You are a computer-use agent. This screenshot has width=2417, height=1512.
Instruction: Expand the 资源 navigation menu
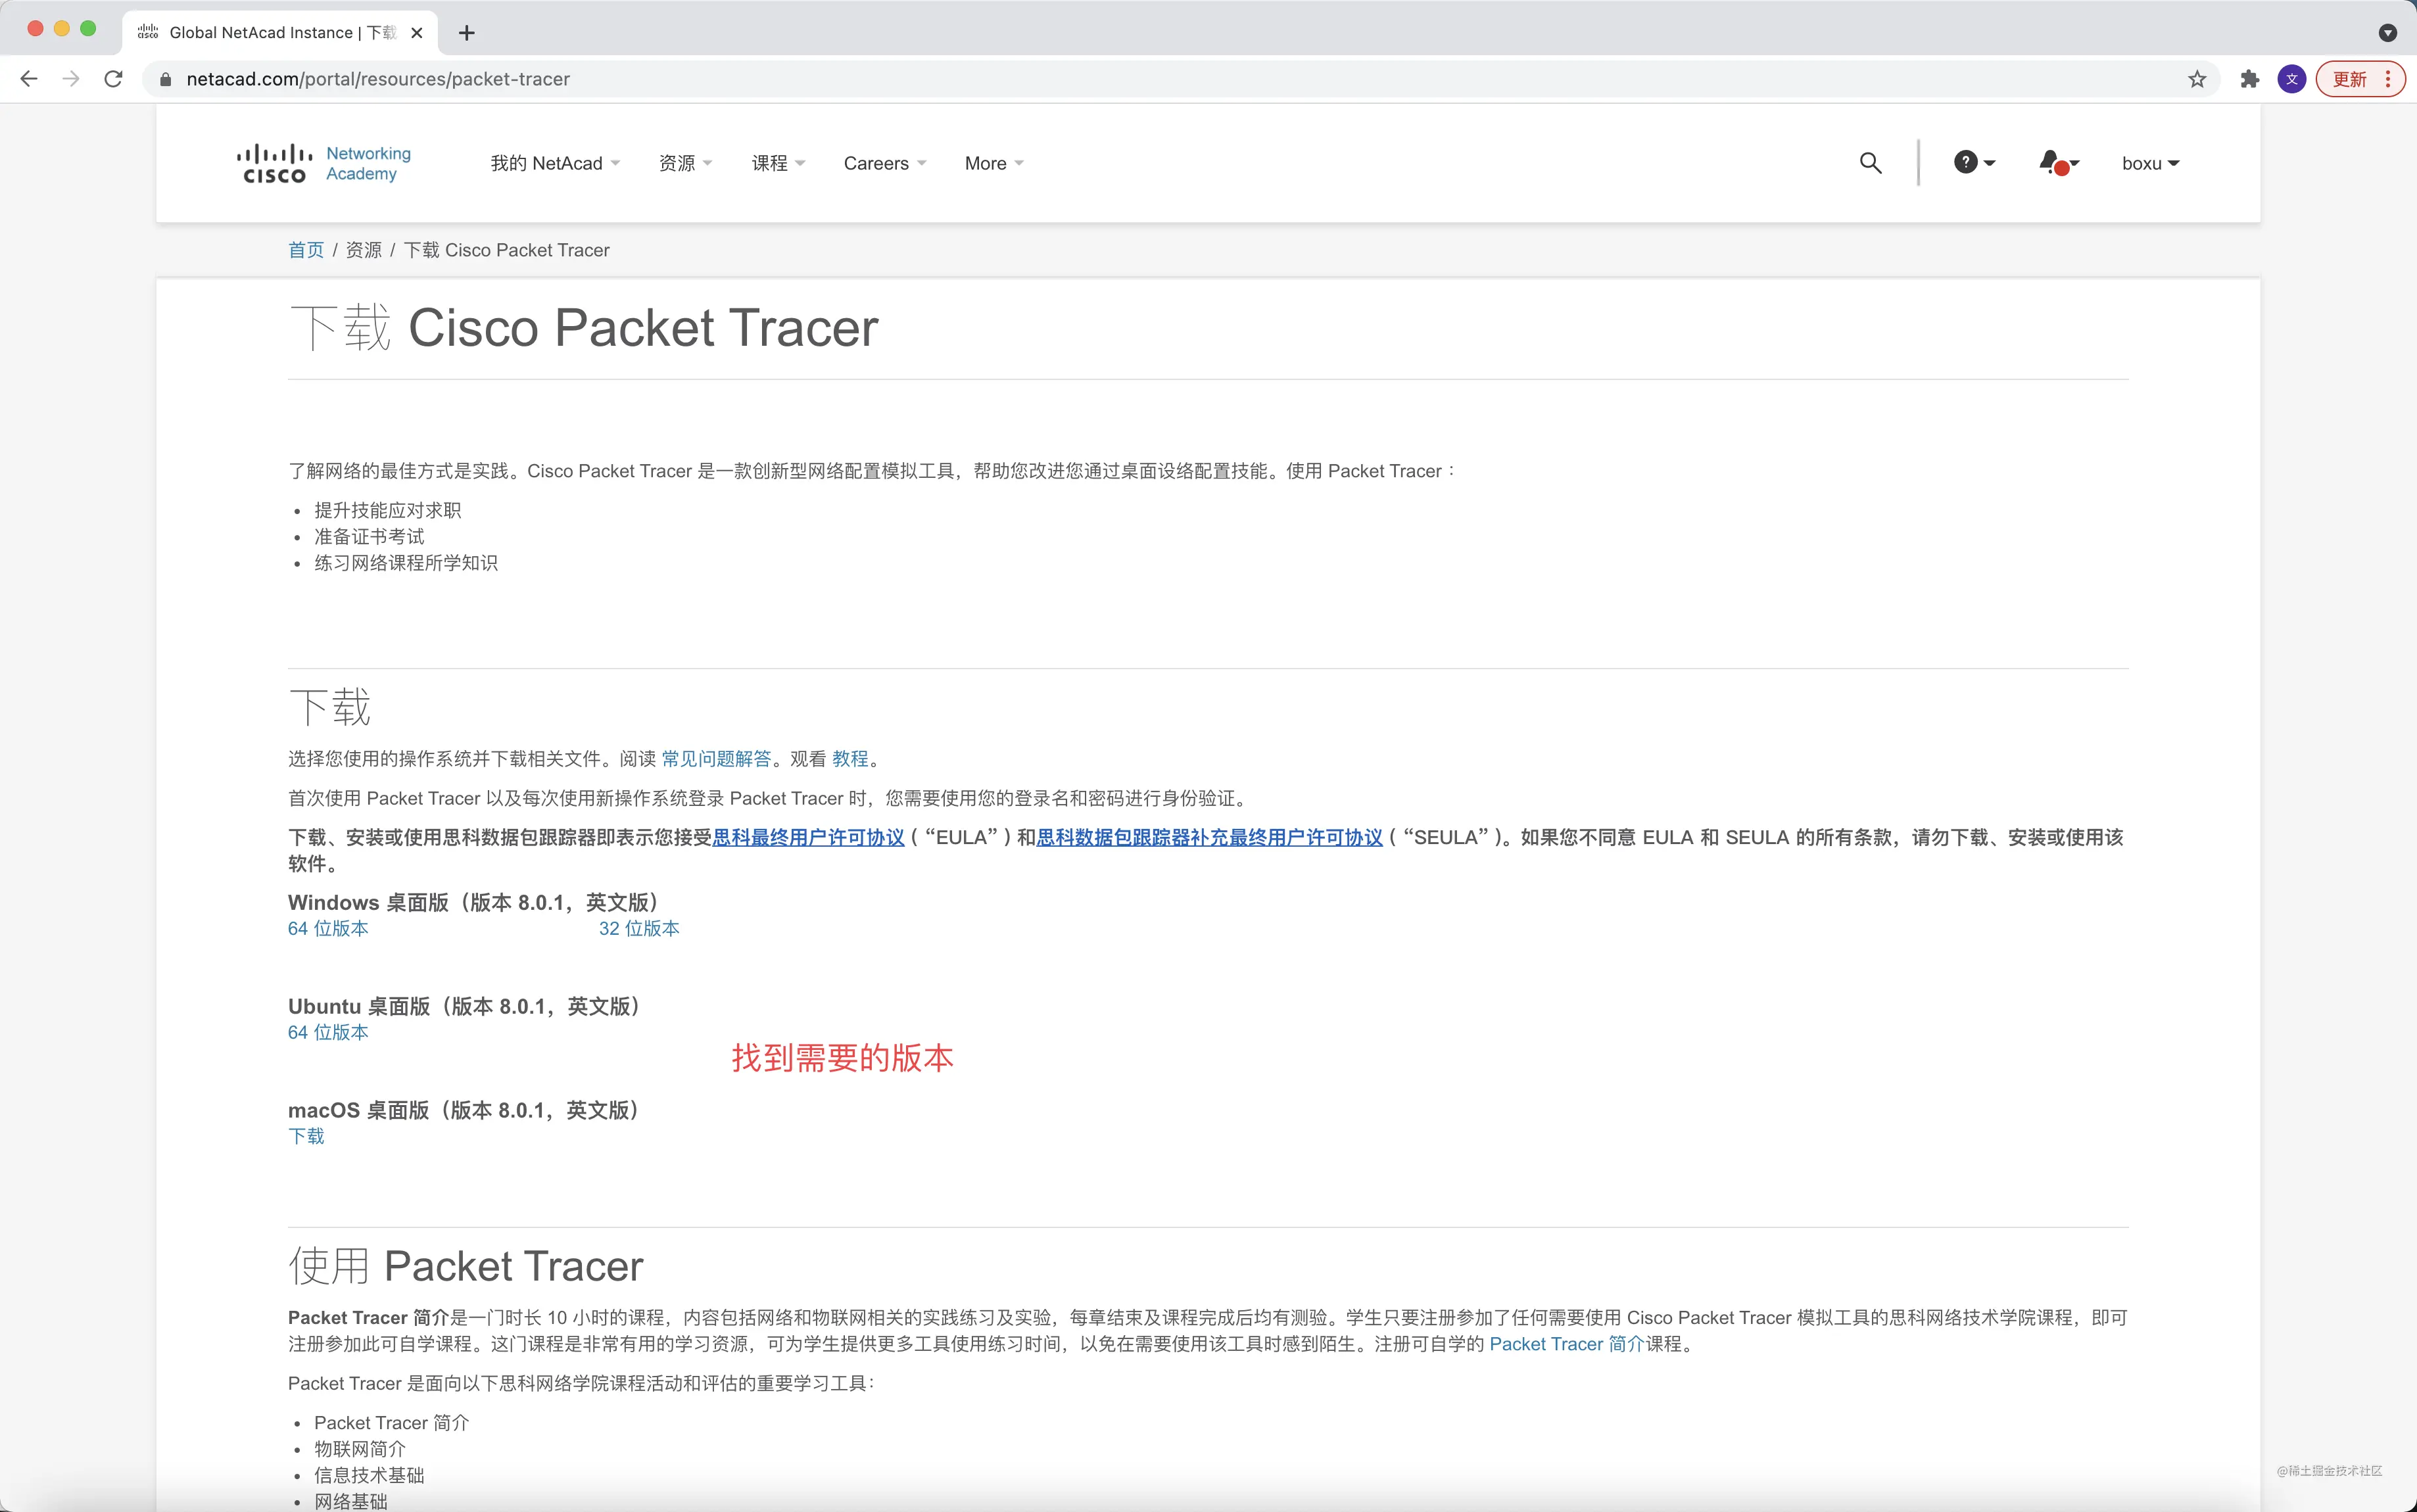click(x=685, y=164)
